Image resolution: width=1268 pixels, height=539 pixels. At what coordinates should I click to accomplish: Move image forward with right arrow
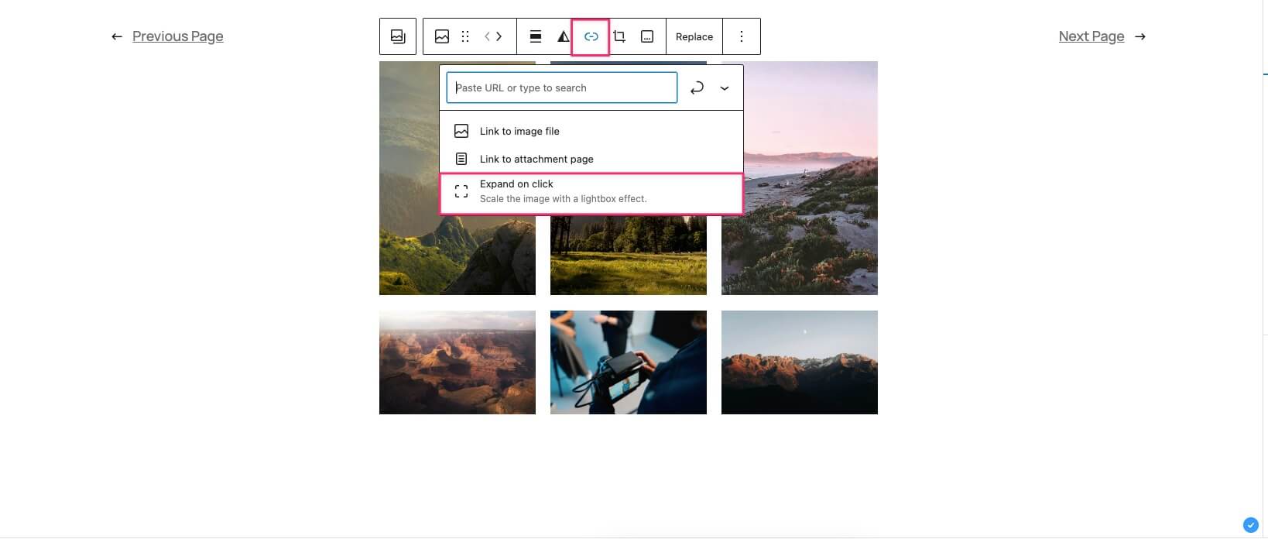(499, 36)
